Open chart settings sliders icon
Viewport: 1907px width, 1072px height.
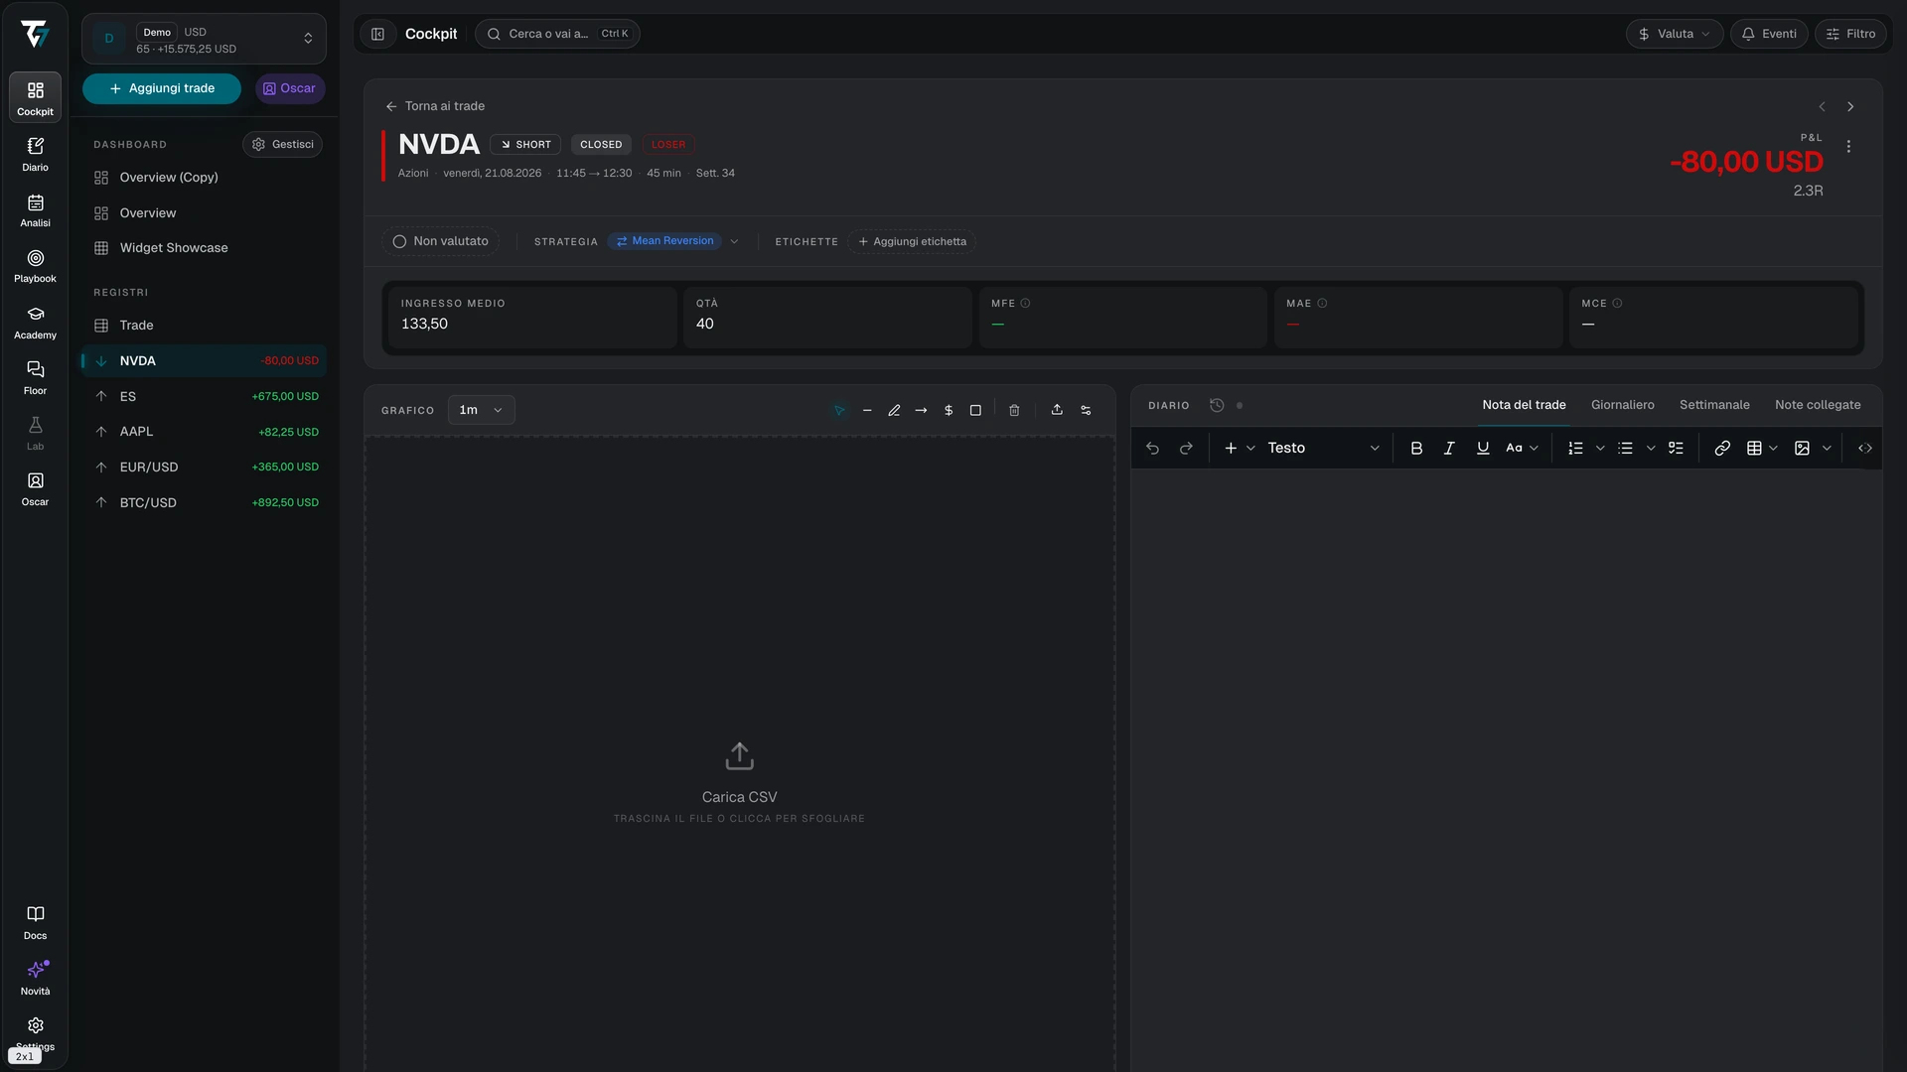click(1086, 410)
